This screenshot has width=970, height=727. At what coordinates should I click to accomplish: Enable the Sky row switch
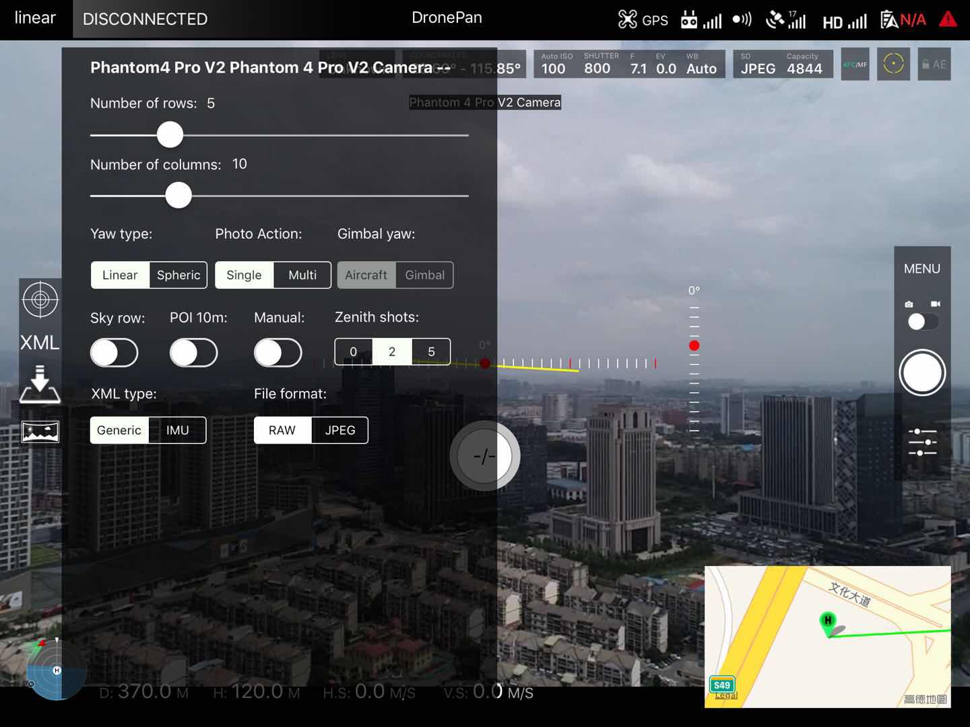115,353
